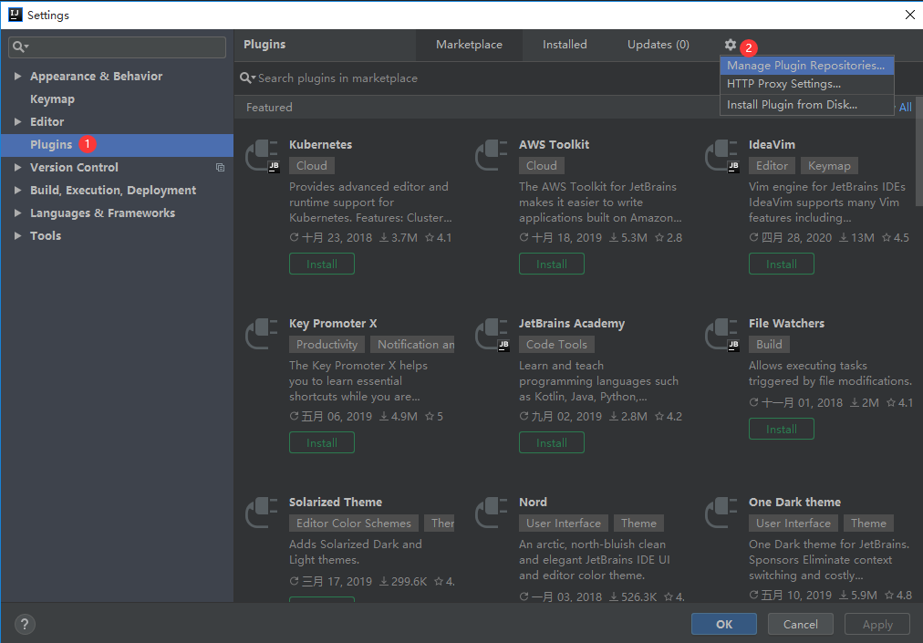The image size is (923, 643).
Task: Install the AWS Toolkit plugin
Action: 552,264
